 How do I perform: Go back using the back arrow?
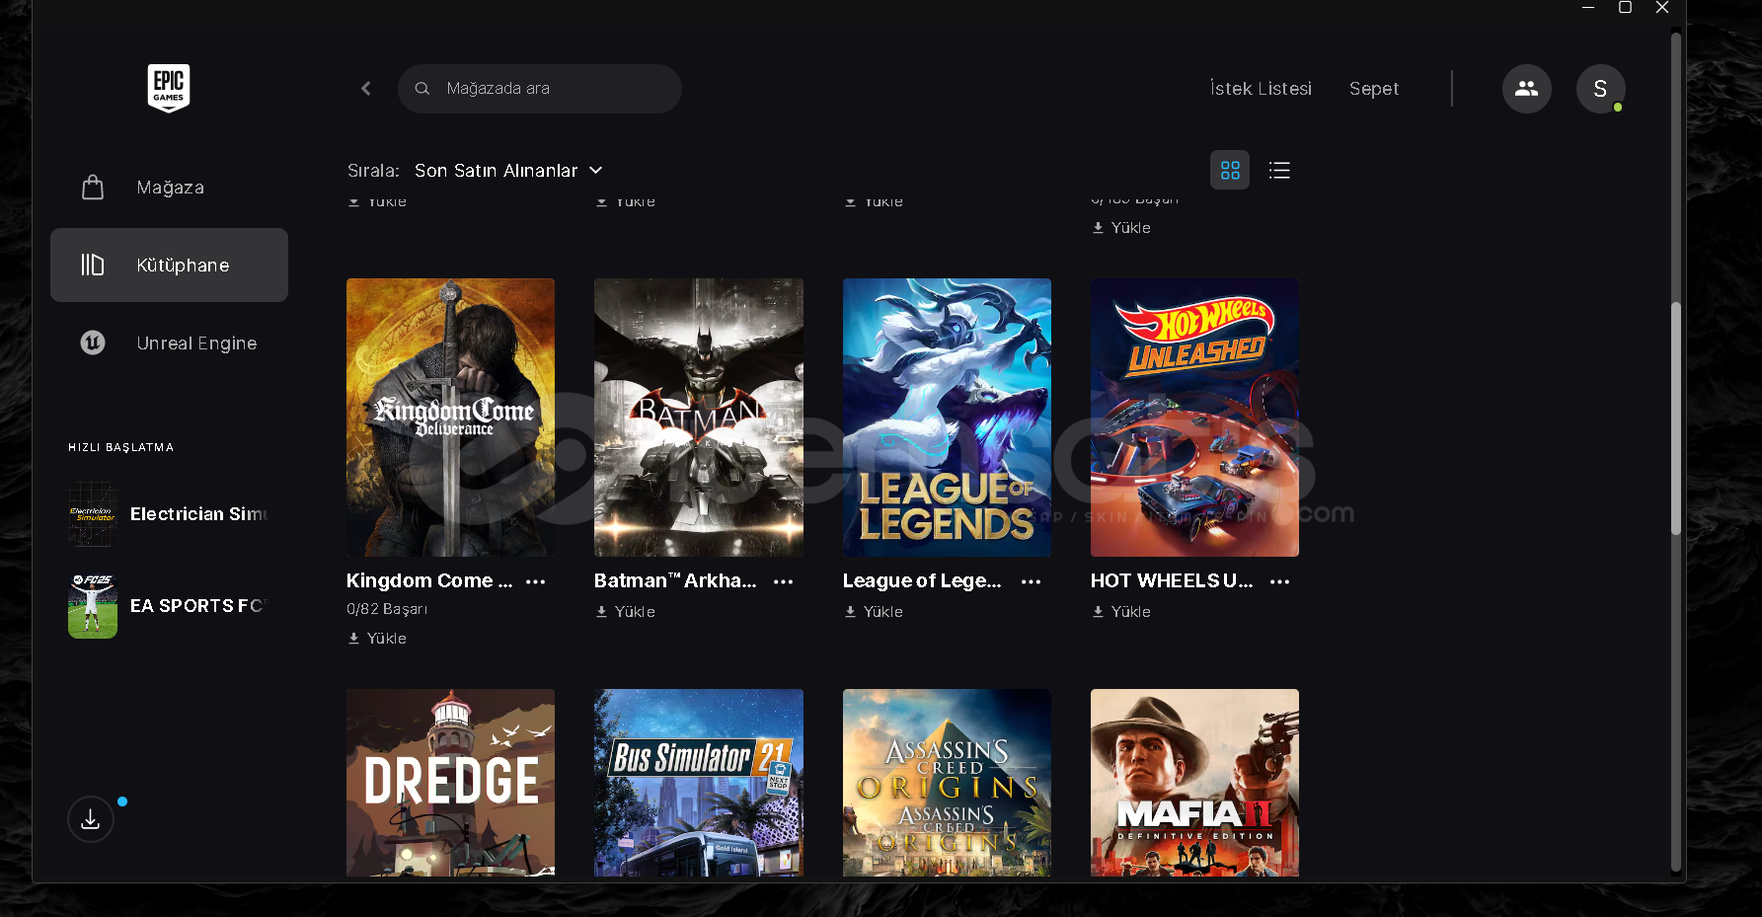tap(366, 89)
